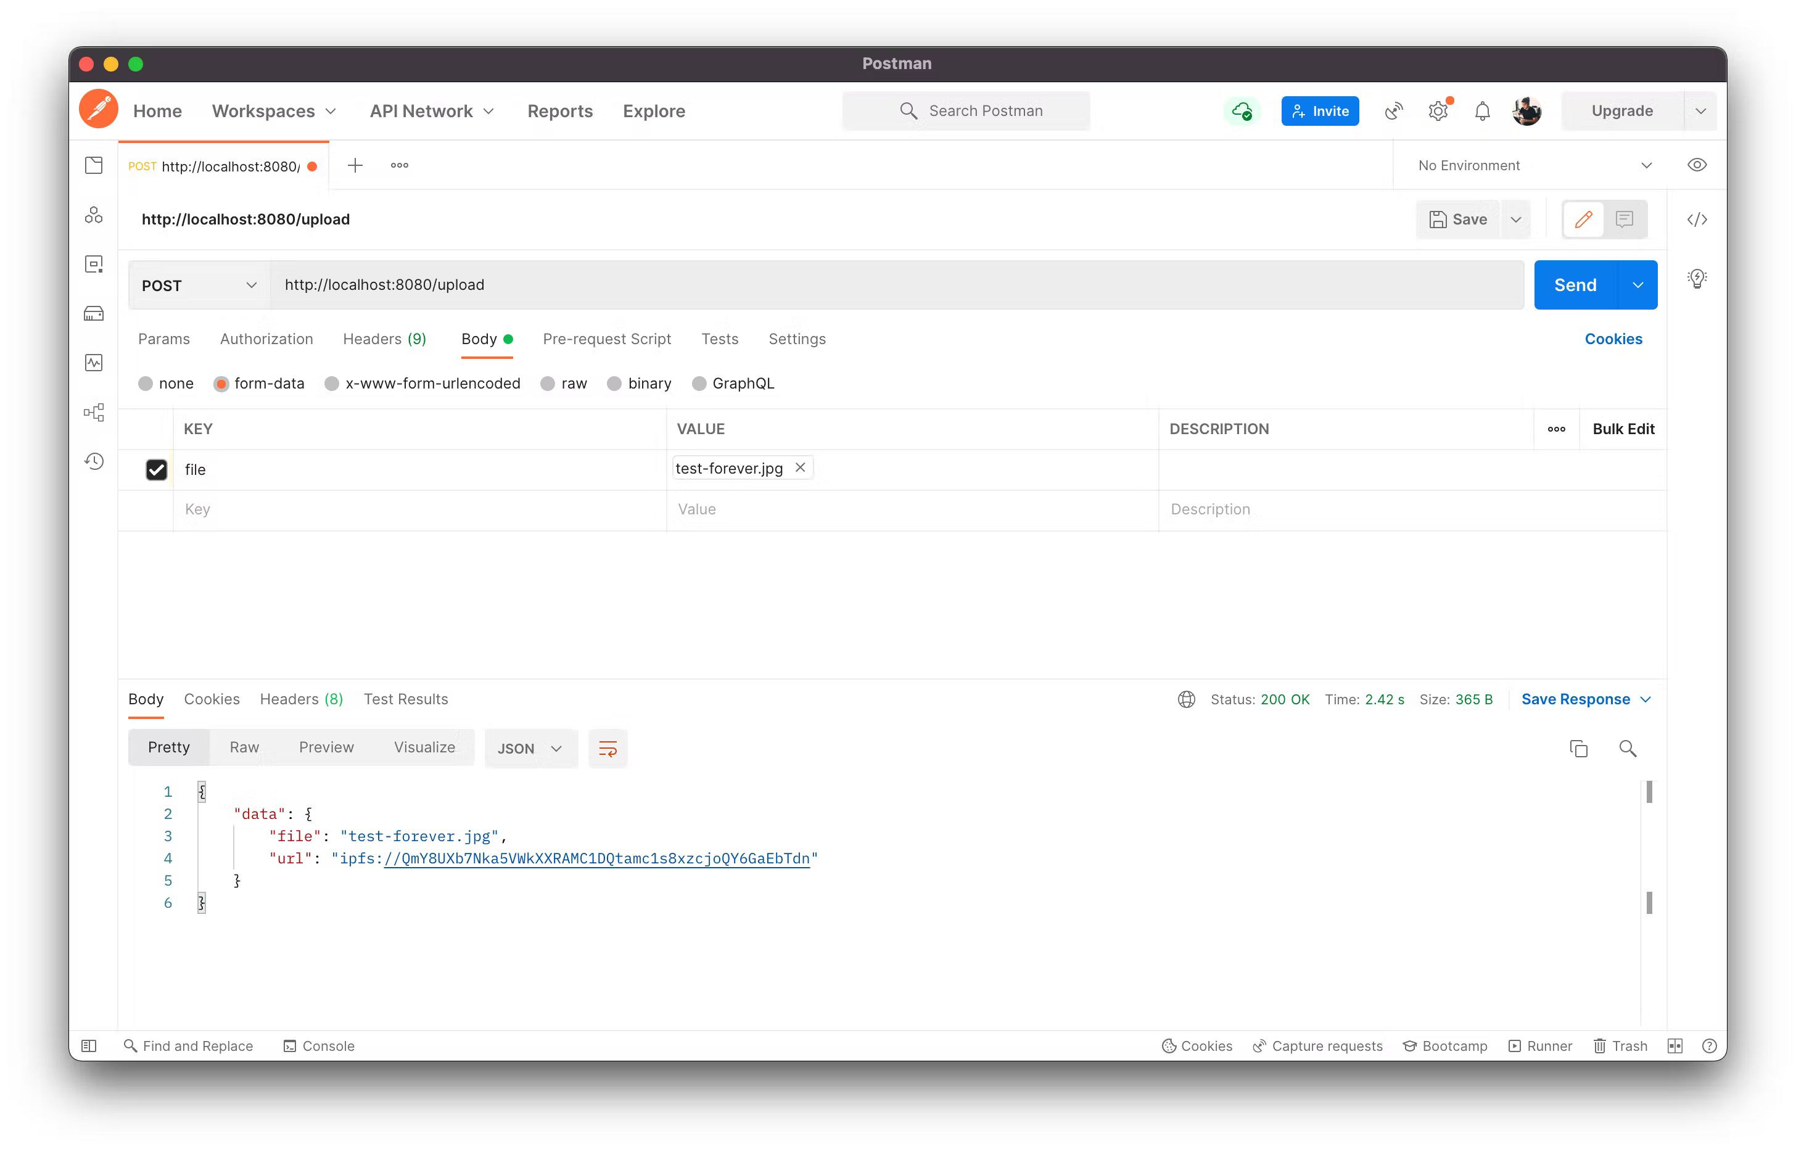Toggle the two-pane view icon in status bar

(x=1674, y=1045)
